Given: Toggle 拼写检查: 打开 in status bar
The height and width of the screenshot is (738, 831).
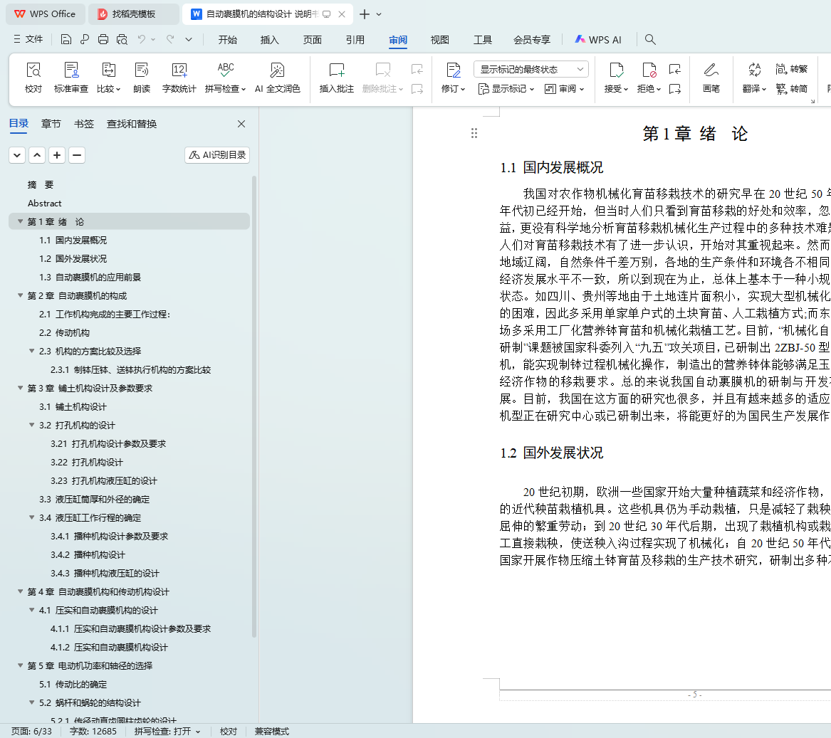Looking at the screenshot, I should pyautogui.click(x=167, y=731).
